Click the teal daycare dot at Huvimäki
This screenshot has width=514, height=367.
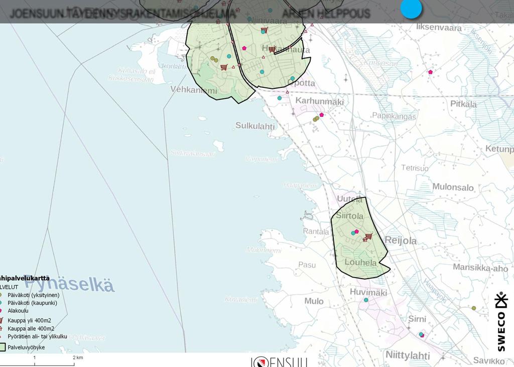[x=366, y=300]
